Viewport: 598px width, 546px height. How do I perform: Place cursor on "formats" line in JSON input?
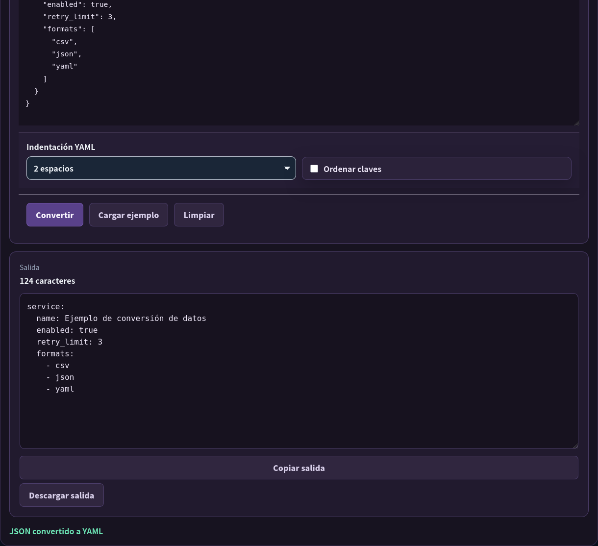69,29
